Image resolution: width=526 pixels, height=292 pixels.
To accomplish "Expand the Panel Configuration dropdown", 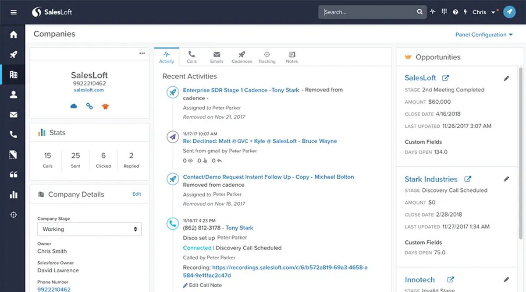I will pos(484,35).
